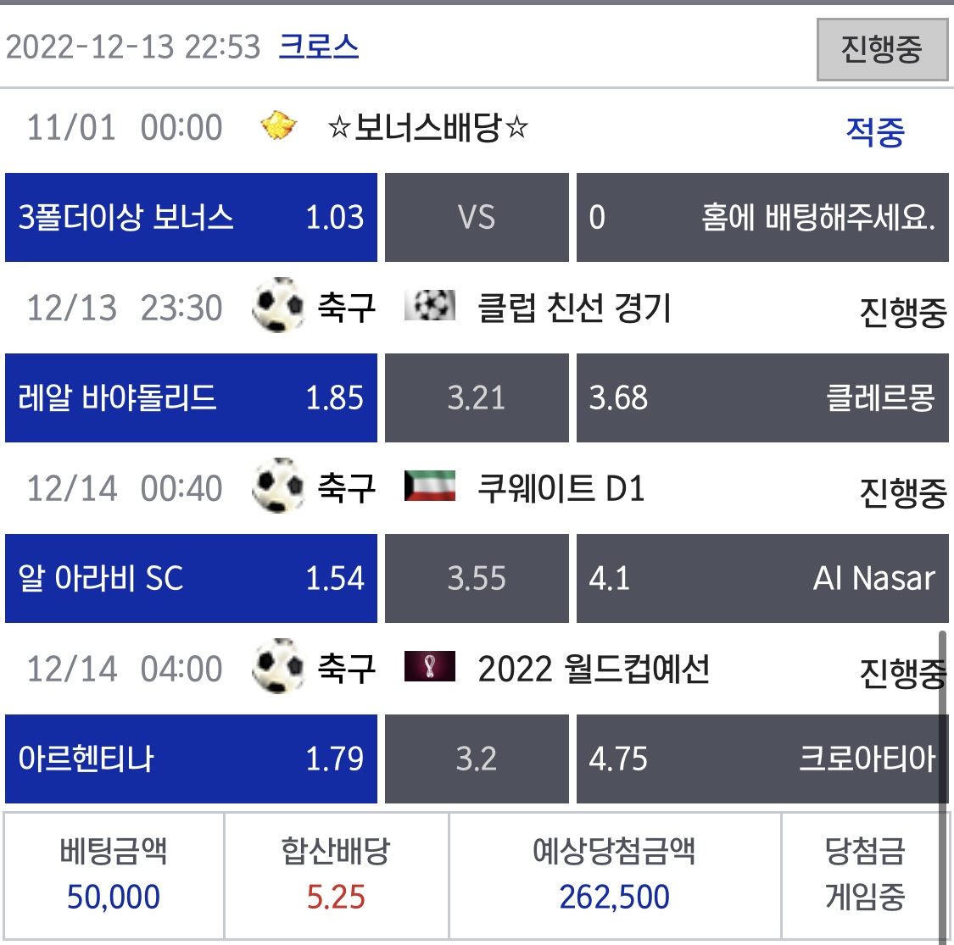Open the 크로스 link
This screenshot has width=954, height=945.
(319, 47)
